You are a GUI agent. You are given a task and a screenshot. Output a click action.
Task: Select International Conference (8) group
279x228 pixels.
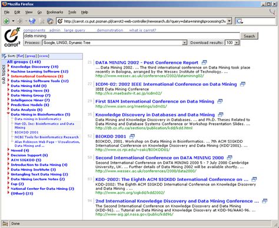(x=37, y=76)
